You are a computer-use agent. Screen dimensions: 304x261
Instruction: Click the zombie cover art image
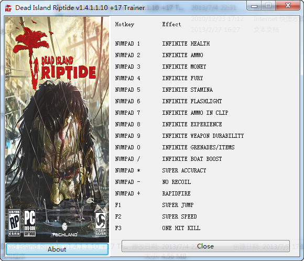click(x=57, y=129)
